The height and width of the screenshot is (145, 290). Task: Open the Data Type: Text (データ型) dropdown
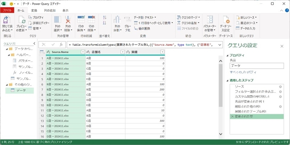[x=145, y=17]
